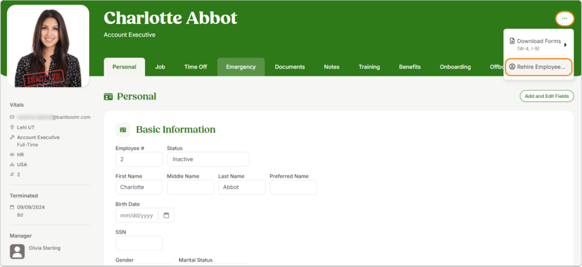Click the Employee # input field
This screenshot has height=267, width=582.
(x=139, y=159)
